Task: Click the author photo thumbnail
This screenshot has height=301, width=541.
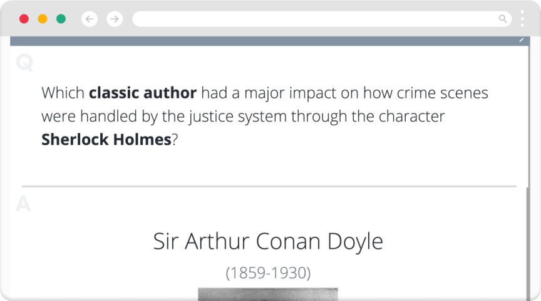Action: click(268, 294)
